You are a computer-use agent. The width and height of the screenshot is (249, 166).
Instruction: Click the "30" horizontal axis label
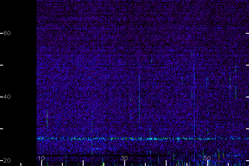(x=124, y=158)
